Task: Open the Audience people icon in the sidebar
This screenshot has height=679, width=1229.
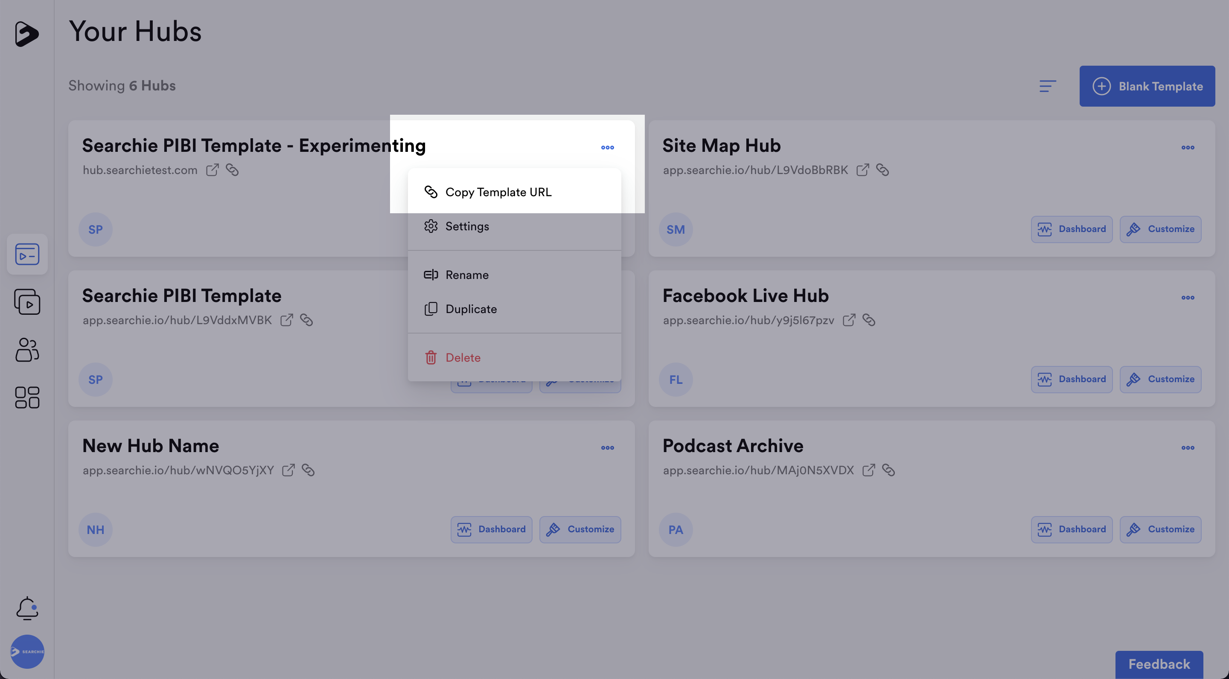Action: (27, 350)
